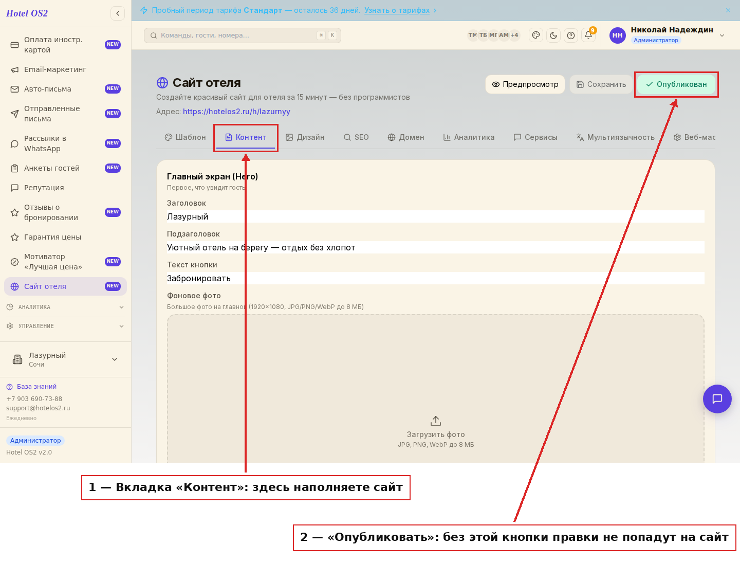Image resolution: width=740 pixels, height=563 pixels.
Task: Toggle dark mode moon icon
Action: click(x=553, y=35)
